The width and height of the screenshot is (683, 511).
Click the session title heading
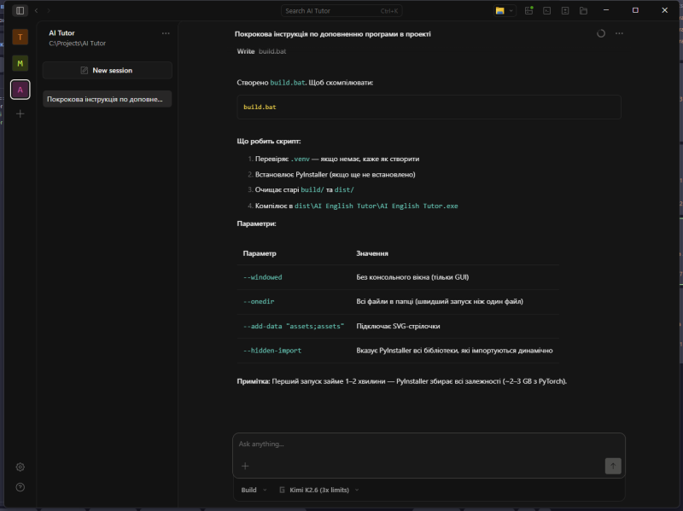point(333,34)
